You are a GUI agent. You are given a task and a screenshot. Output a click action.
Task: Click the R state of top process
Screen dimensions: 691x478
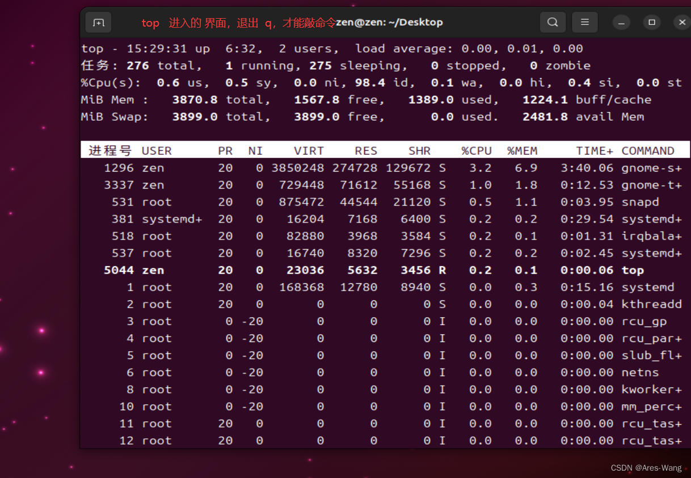pyautogui.click(x=443, y=270)
